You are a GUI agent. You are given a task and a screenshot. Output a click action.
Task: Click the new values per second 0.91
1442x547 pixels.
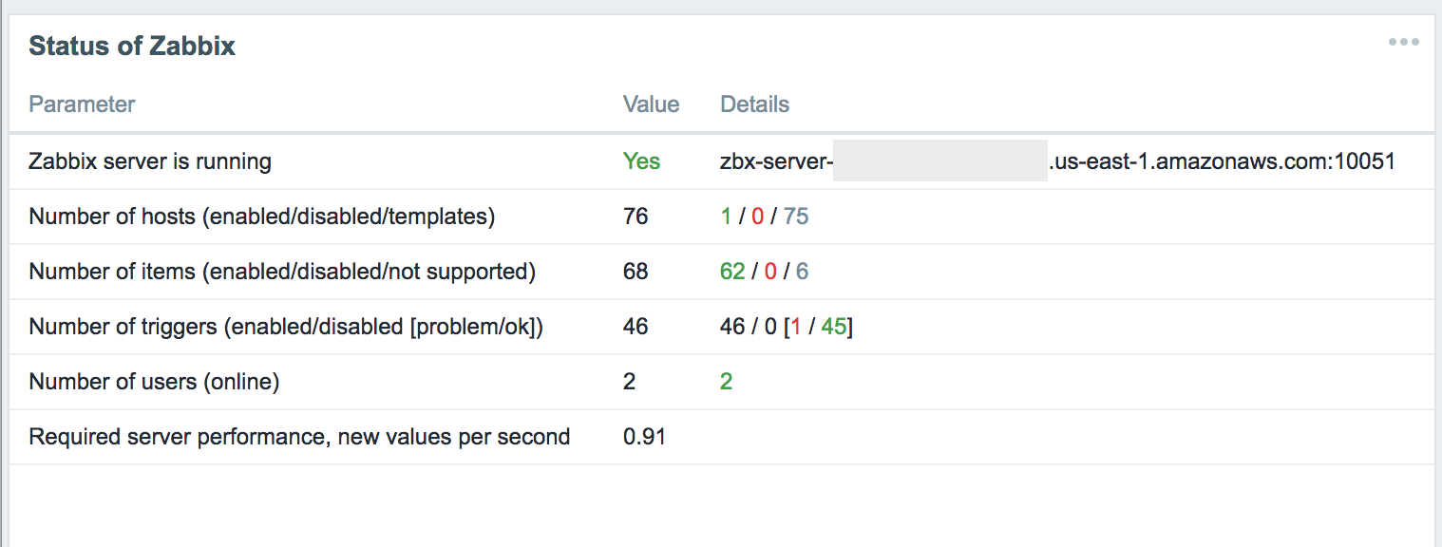click(x=644, y=437)
